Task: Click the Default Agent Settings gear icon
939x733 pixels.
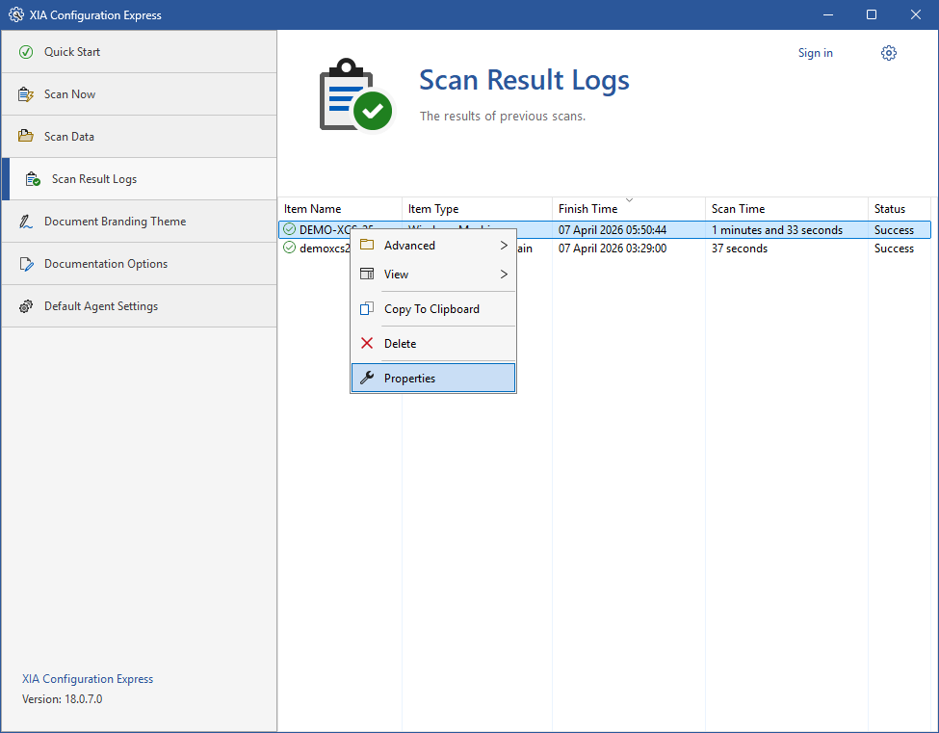Action: click(x=26, y=306)
